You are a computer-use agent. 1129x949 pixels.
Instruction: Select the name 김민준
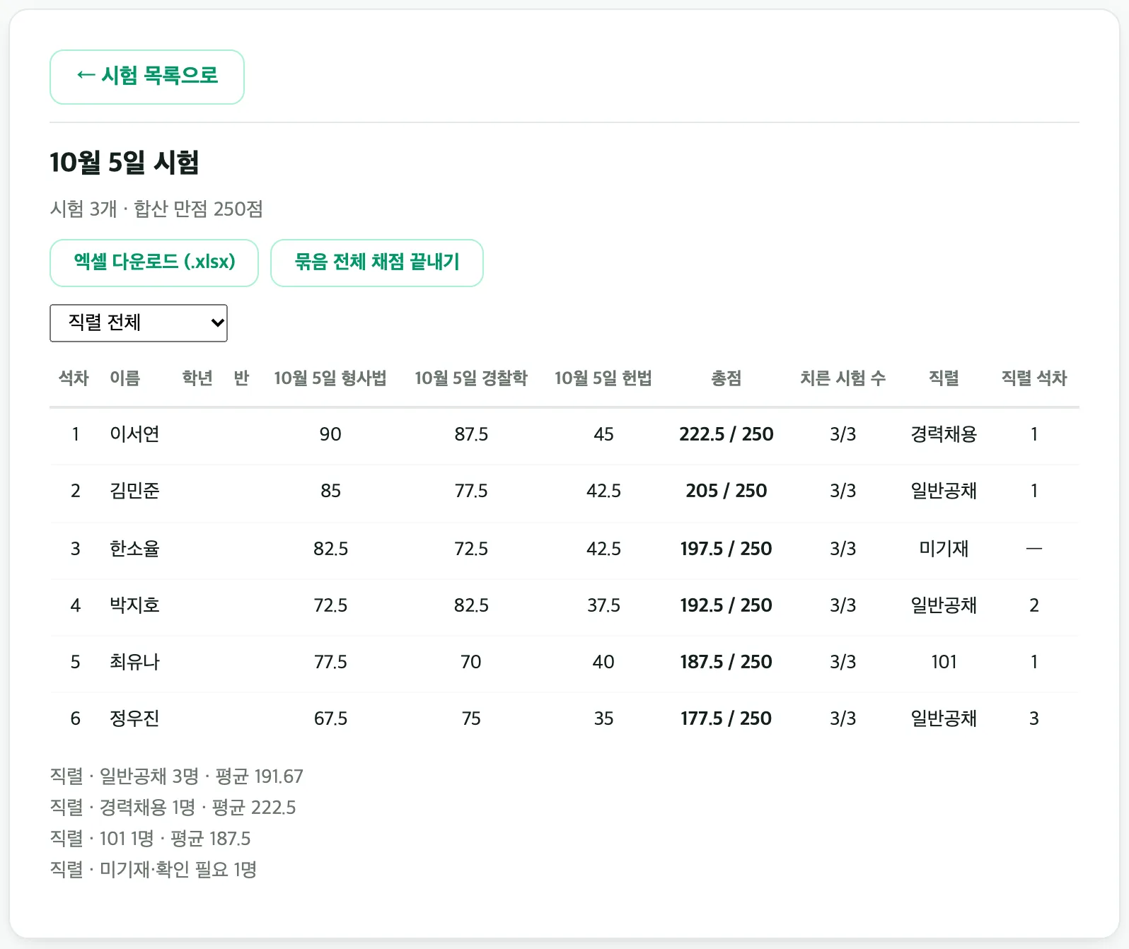pos(134,491)
